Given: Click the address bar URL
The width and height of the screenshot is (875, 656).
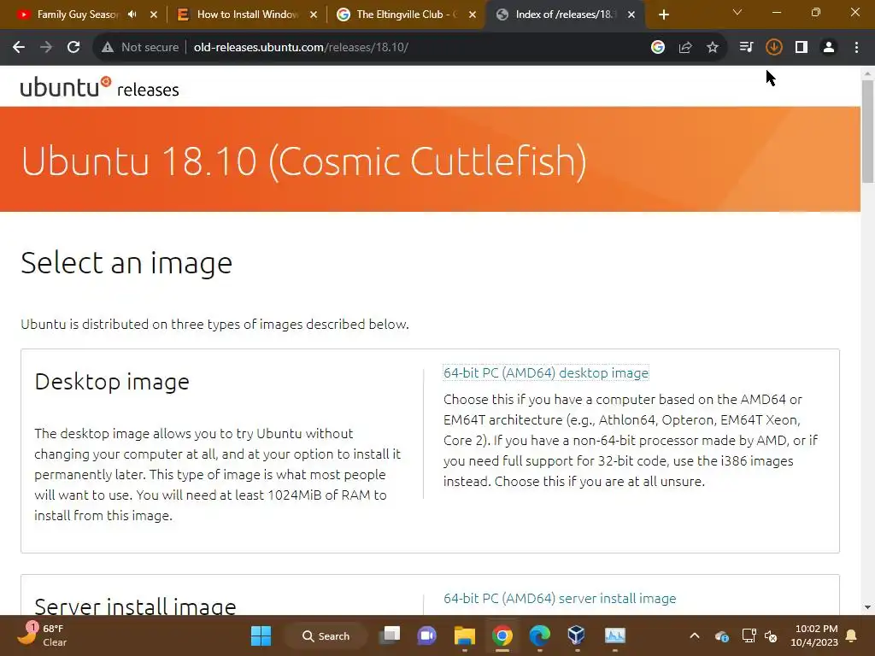Looking at the screenshot, I should [302, 48].
